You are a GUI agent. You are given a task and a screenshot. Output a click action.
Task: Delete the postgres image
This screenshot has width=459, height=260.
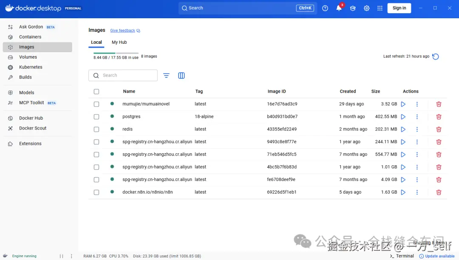pos(439,117)
